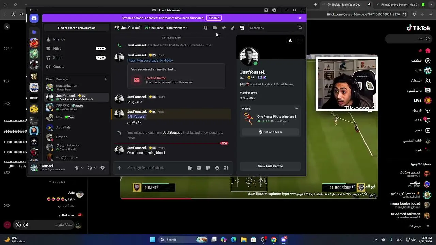Close the TikTok video viewer
The width and height of the screenshot is (436, 245).
tap(6, 27)
